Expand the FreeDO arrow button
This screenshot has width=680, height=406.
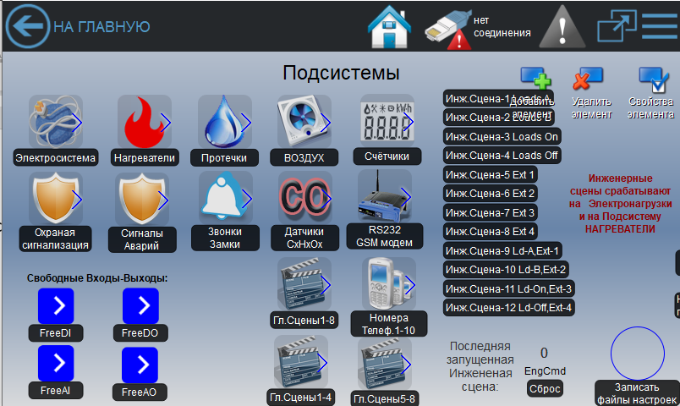point(140,306)
